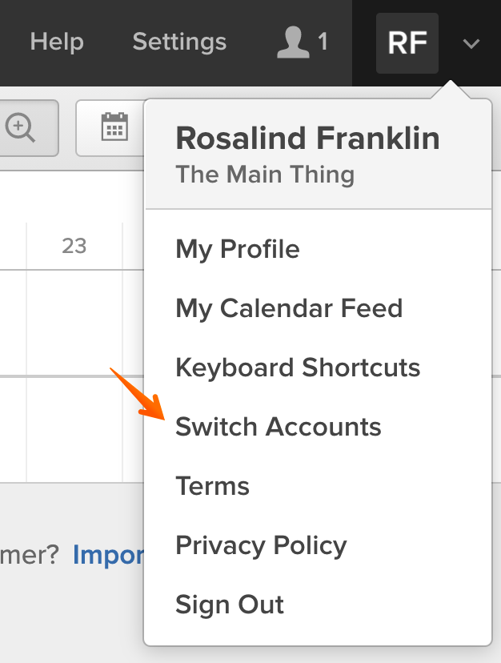The image size is (501, 663).
Task: Open My Calendar Feed menu item
Action: 289,307
